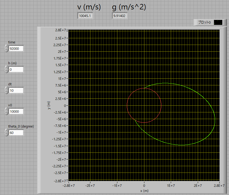Screen dimensions: 229x195
Task: Decrement the dt value
Action: point(6,92)
